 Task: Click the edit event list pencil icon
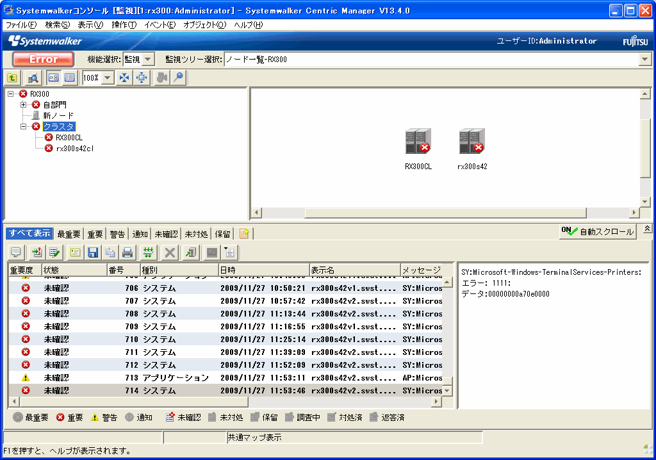(54, 252)
